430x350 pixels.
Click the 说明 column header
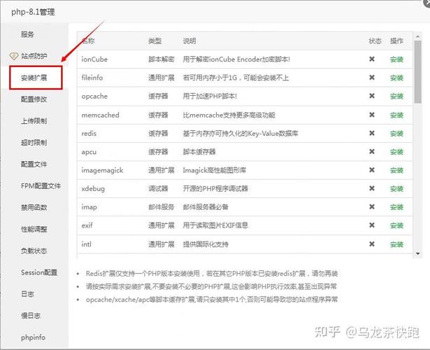(189, 41)
